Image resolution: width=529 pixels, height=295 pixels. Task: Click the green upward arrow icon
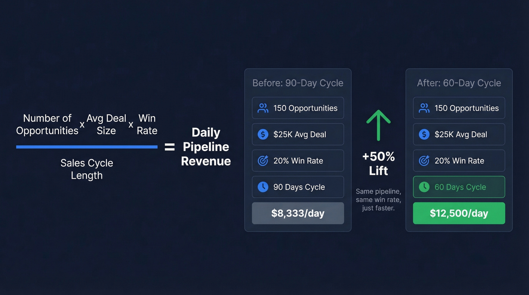[x=378, y=125]
